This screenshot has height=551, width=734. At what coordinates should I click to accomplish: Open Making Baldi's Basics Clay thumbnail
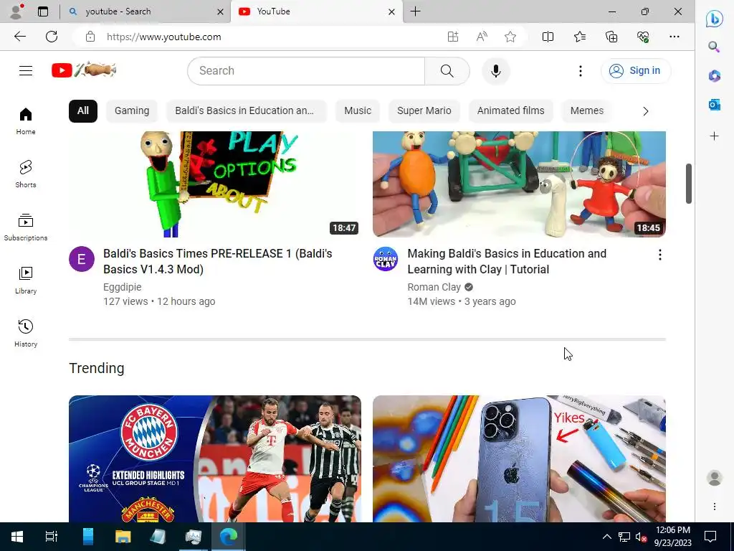tap(519, 184)
